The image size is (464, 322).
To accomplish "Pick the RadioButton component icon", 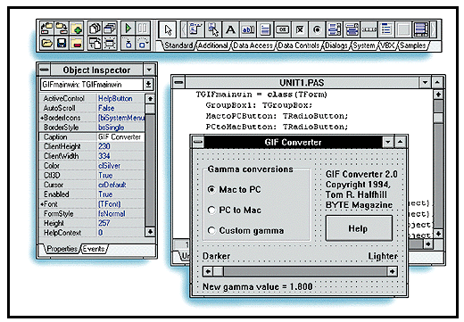I will tap(317, 29).
